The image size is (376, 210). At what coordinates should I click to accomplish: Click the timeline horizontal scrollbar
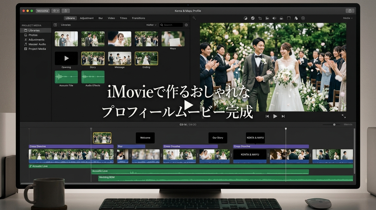tap(125, 183)
